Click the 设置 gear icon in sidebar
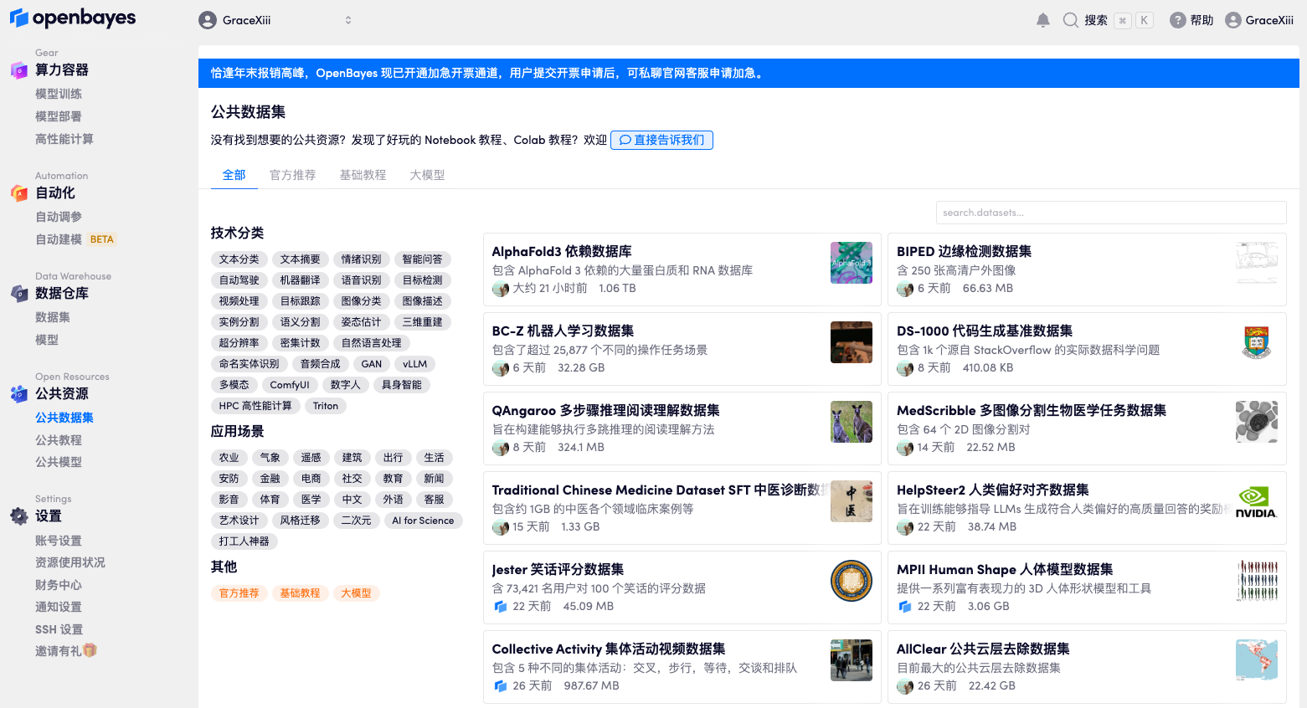1307x708 pixels. pyautogui.click(x=18, y=516)
